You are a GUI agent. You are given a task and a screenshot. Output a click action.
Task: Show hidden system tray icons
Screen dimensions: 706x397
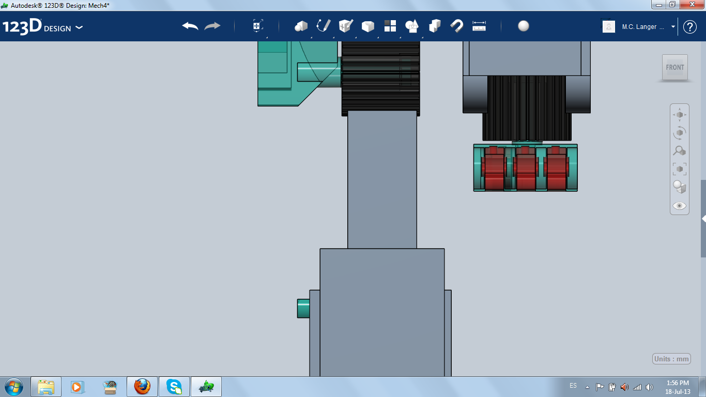[587, 387]
